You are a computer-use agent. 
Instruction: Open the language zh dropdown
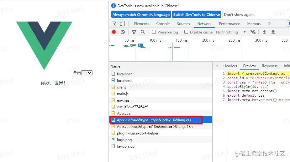point(87,73)
